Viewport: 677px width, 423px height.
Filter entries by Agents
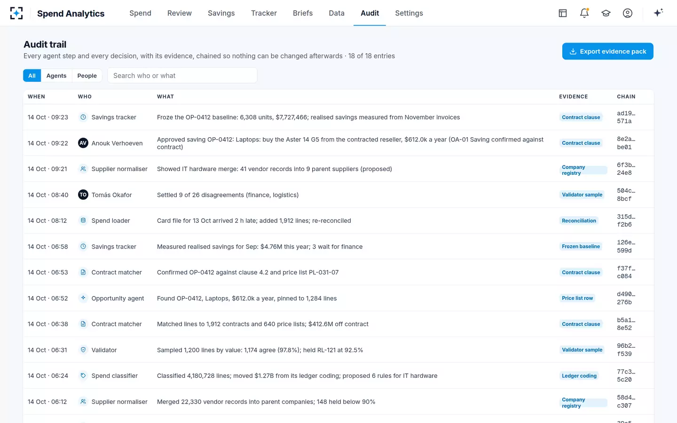tap(56, 76)
